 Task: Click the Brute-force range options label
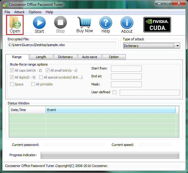point(29,64)
